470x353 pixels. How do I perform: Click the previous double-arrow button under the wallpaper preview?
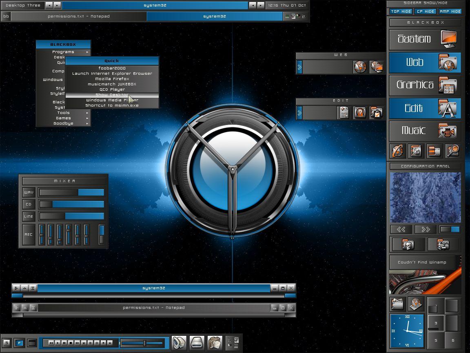(401, 230)
